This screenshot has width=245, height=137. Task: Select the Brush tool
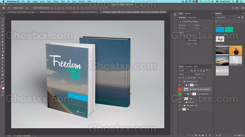(x=3, y=38)
